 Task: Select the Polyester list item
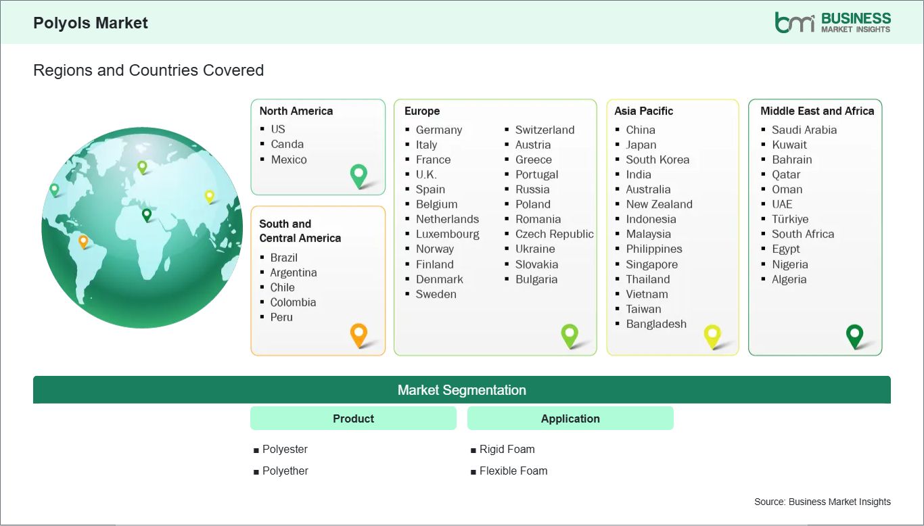pyautogui.click(x=285, y=449)
